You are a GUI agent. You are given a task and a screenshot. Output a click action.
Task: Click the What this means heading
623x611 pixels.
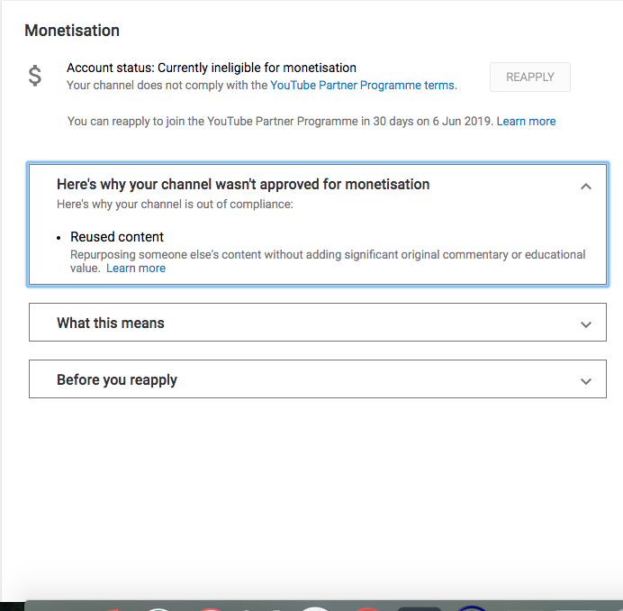[111, 323]
